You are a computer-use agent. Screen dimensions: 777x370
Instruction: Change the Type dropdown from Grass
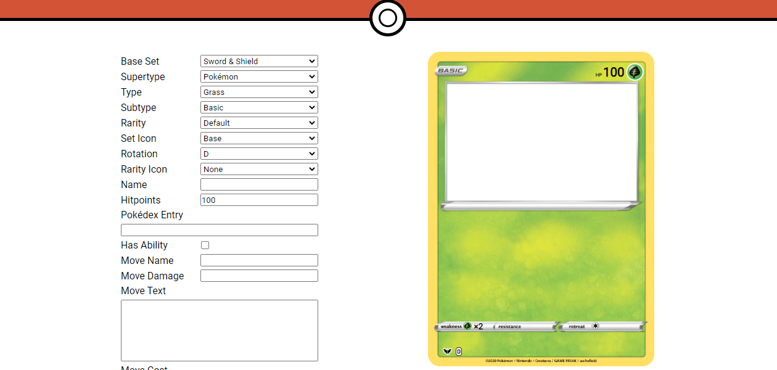(x=259, y=92)
